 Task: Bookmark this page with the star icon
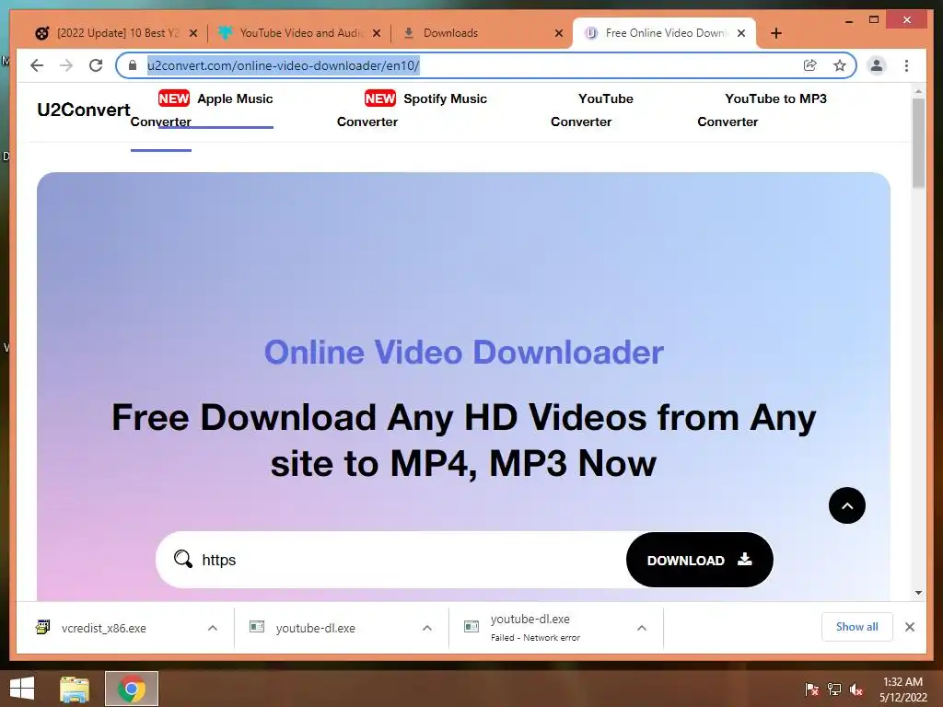(840, 65)
